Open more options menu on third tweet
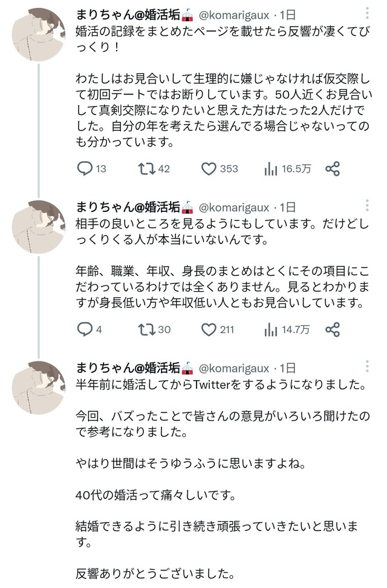Image resolution: width=387 pixels, height=588 pixels. [x=368, y=366]
